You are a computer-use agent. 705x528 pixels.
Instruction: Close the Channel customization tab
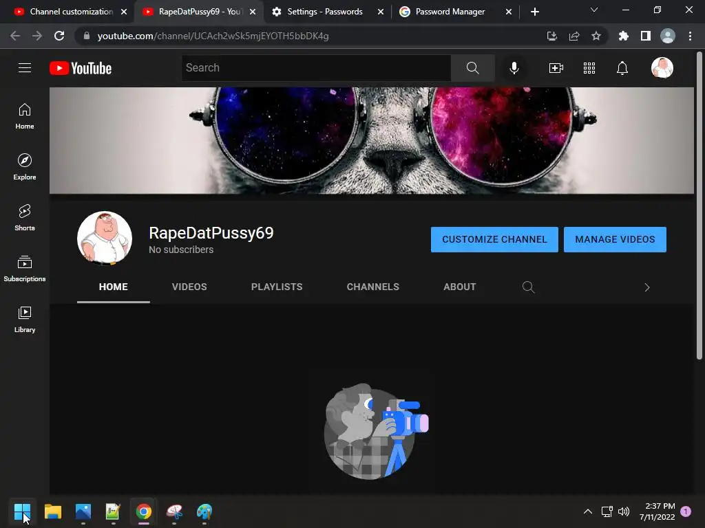click(x=124, y=12)
